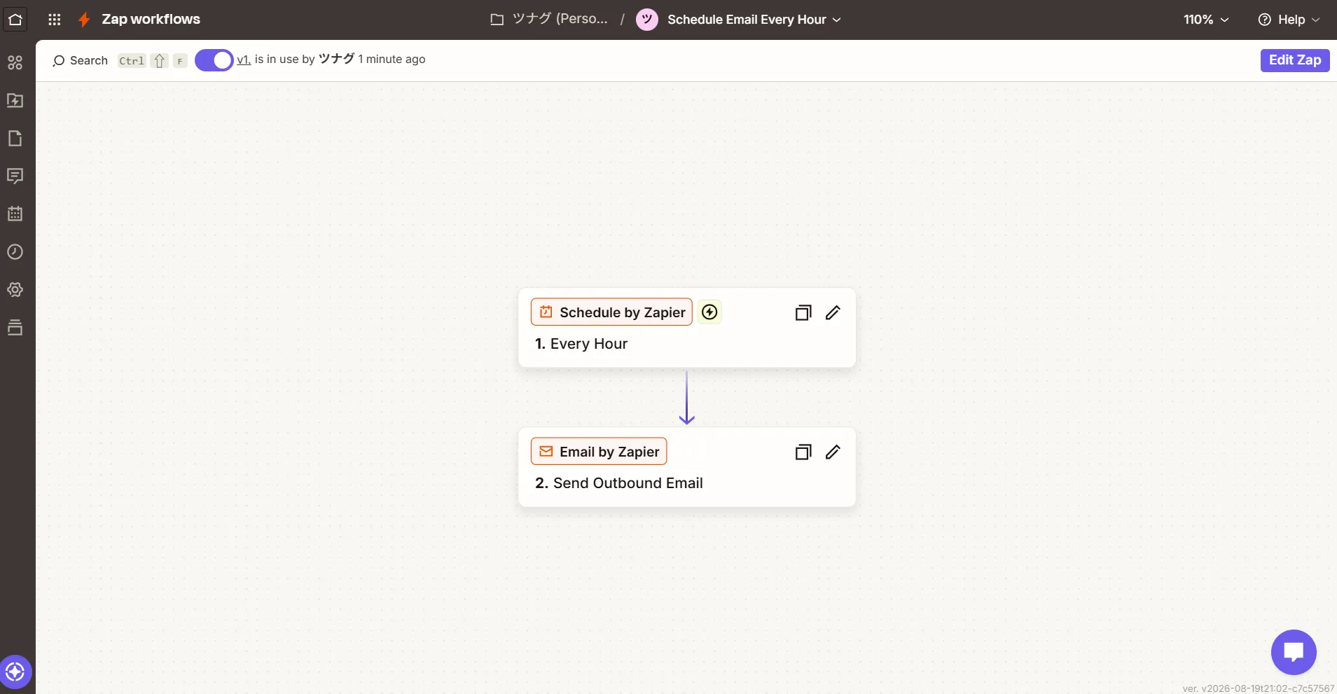Open the 110% zoom level dropdown
The image size is (1337, 694).
(1206, 20)
